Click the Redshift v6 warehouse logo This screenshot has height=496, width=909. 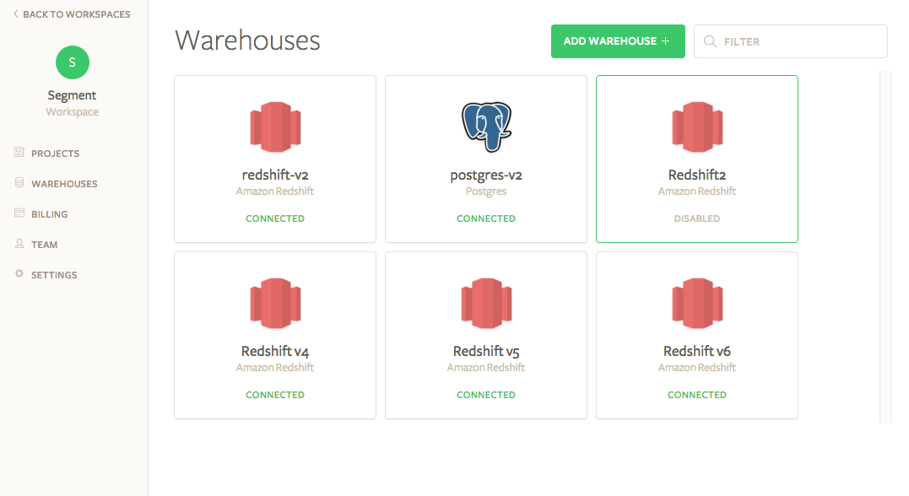697,304
